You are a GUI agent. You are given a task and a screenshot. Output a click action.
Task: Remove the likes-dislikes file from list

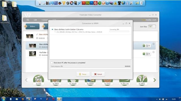click(x=154, y=44)
